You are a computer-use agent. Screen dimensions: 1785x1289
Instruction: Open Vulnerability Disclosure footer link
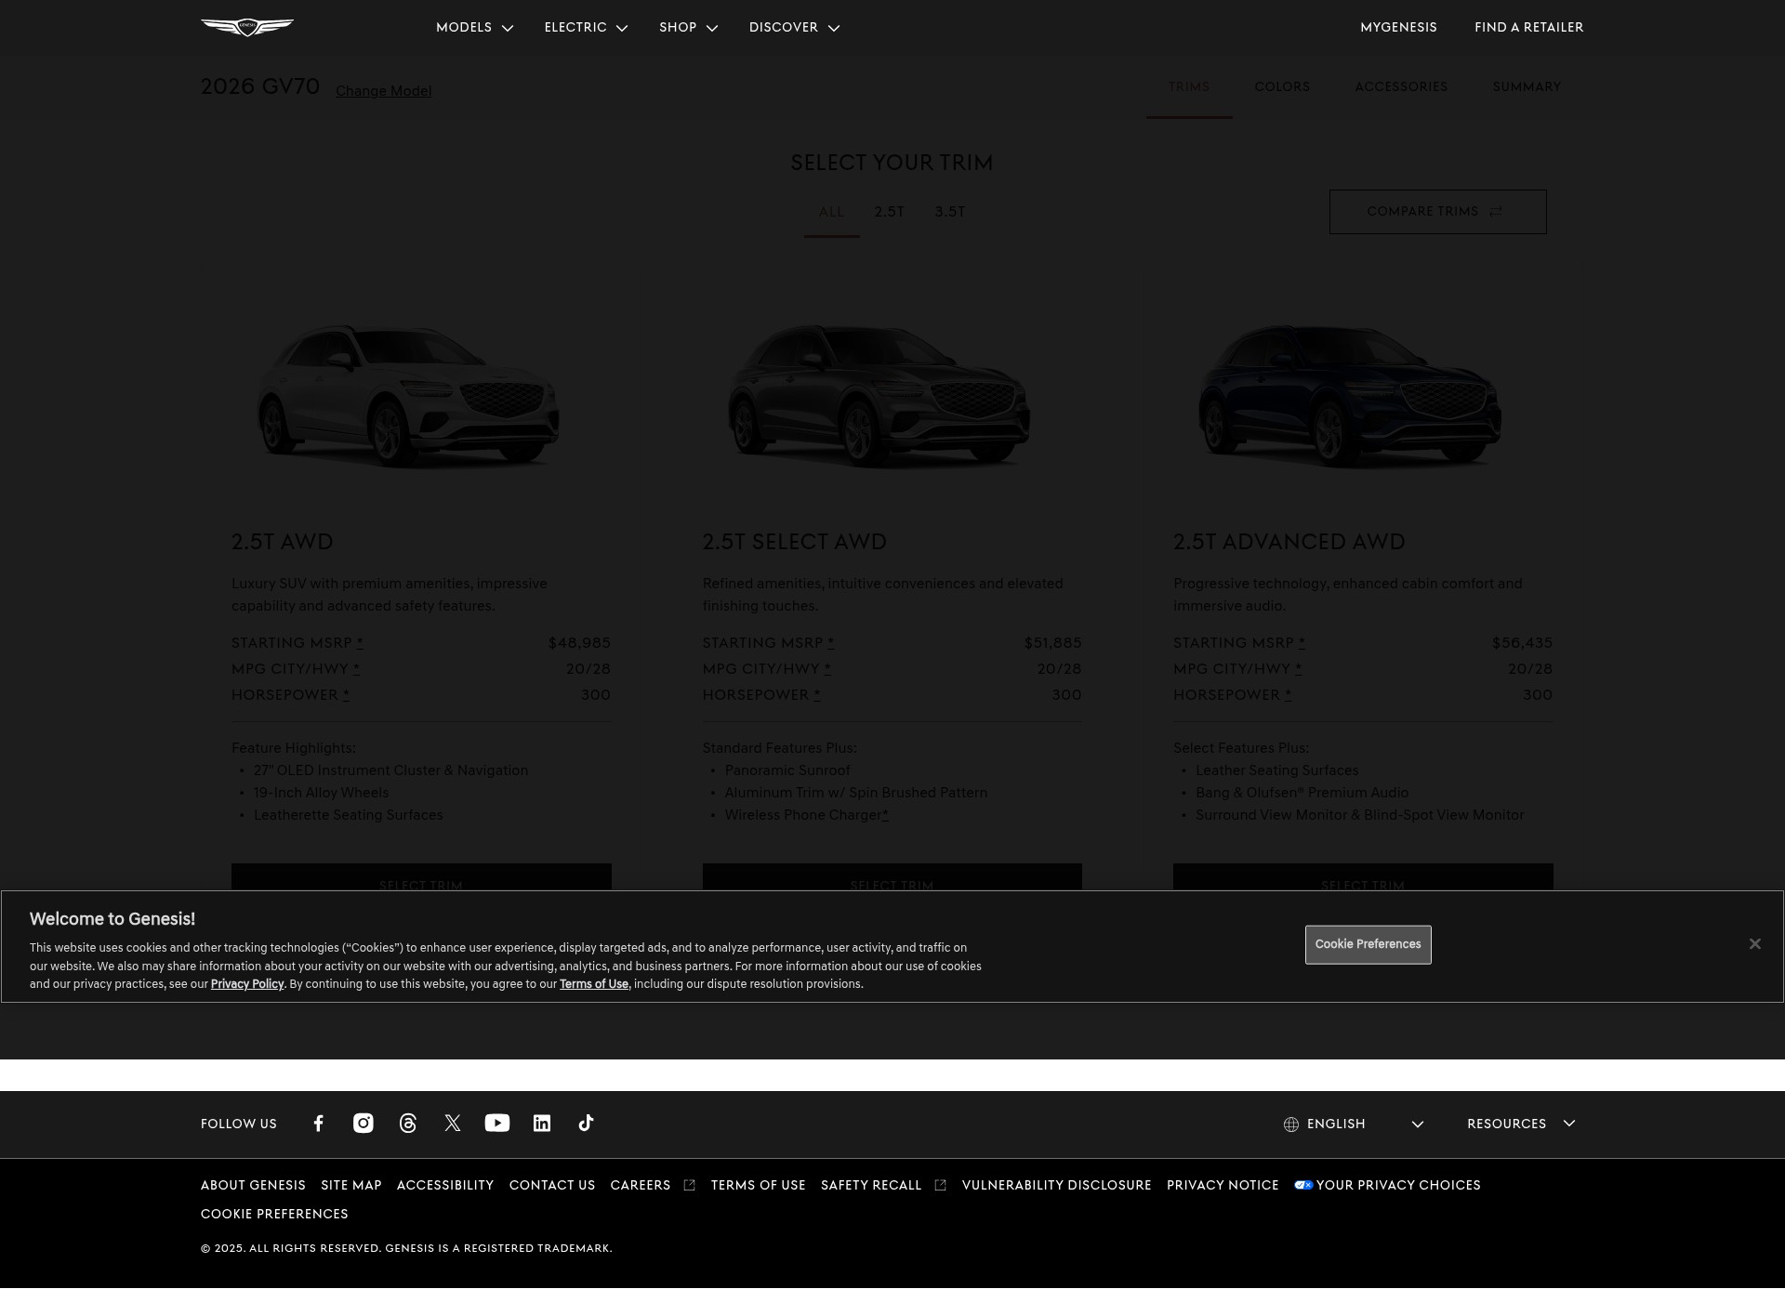(1057, 1186)
